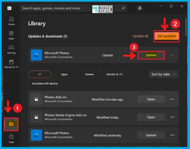Screen dimensions: 190x149
Task: Open the Gaming section in sidebar
Action: coord(11,50)
